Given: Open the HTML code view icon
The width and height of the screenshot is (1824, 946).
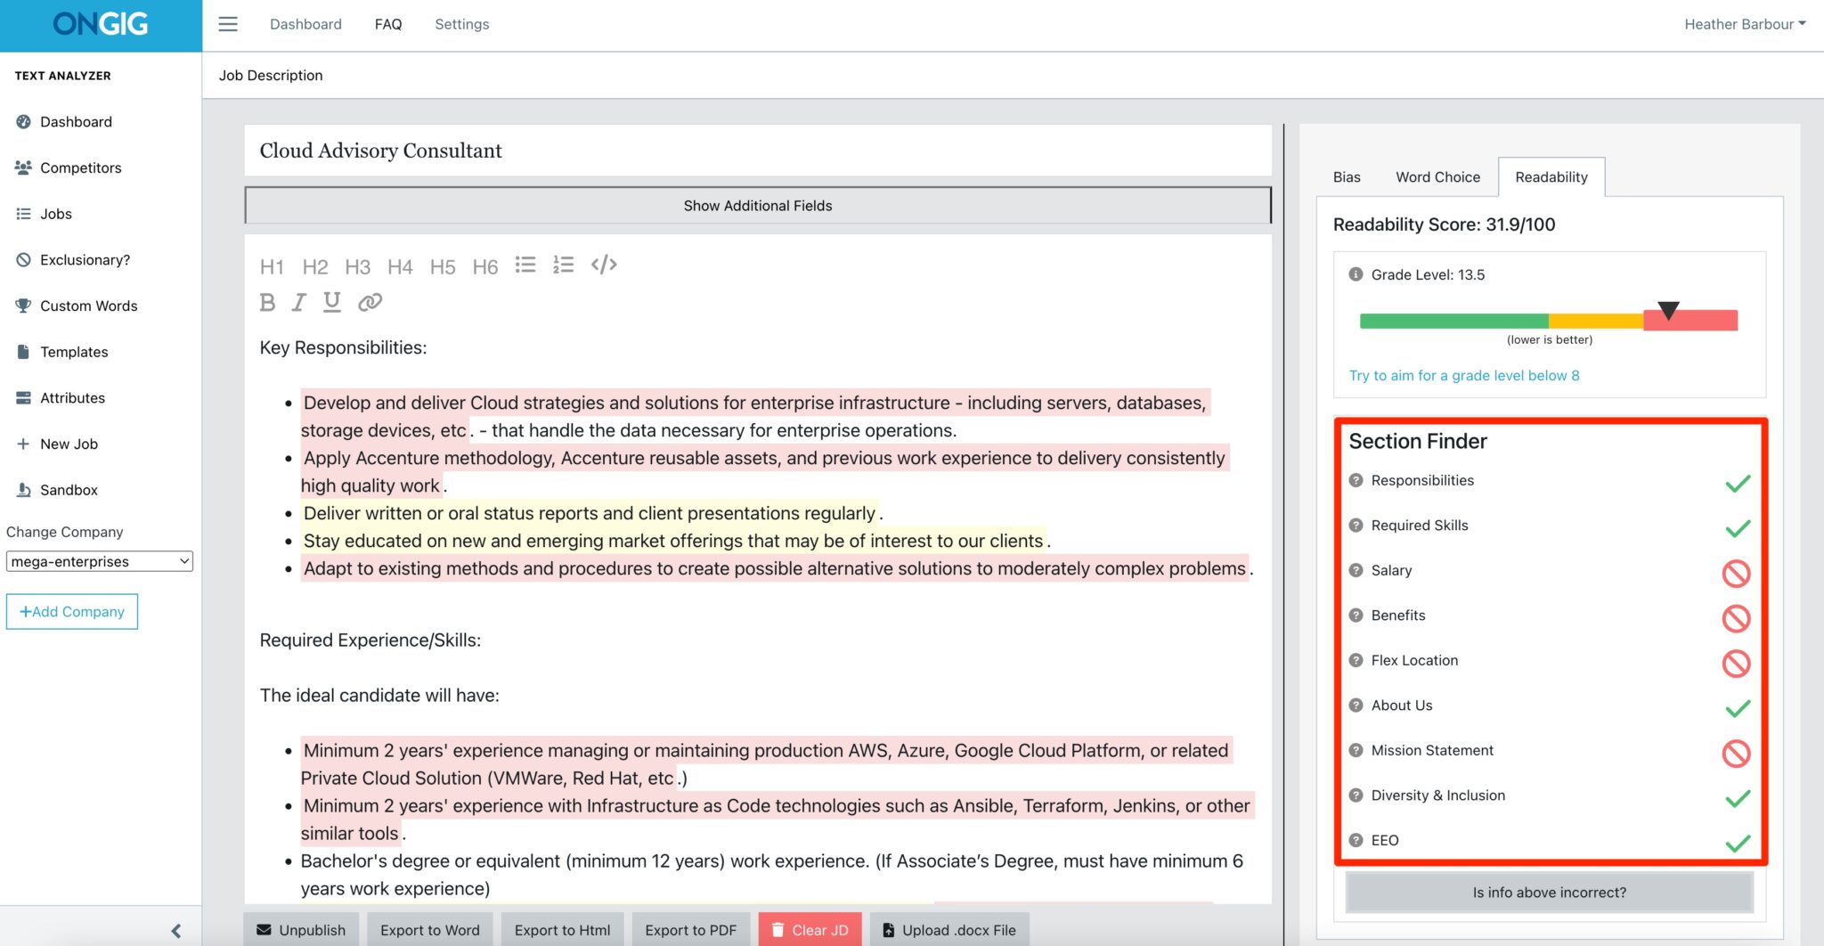Looking at the screenshot, I should pos(605,264).
